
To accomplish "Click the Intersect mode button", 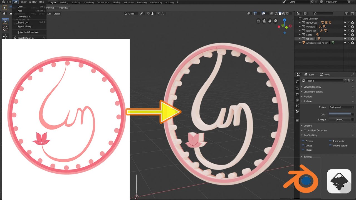I will pos(63,8).
